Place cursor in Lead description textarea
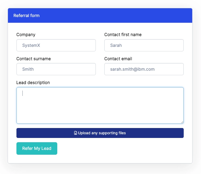Screen dimensions: 201x174 100,105
